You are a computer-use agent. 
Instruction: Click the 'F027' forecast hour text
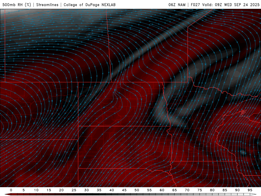[195, 5]
